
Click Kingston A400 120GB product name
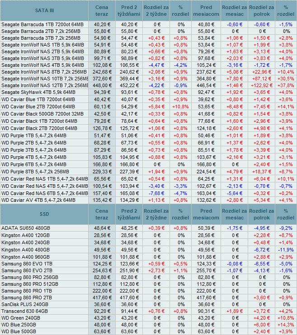pyautogui.click(x=25, y=236)
